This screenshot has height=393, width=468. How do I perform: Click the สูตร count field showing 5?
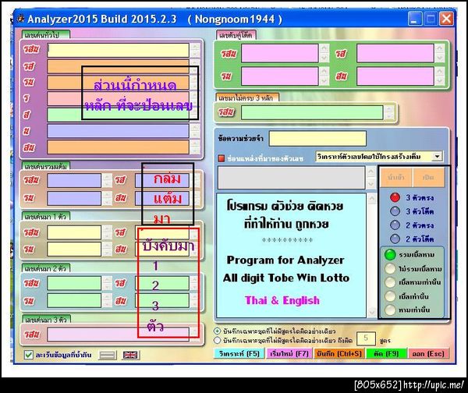point(366,338)
